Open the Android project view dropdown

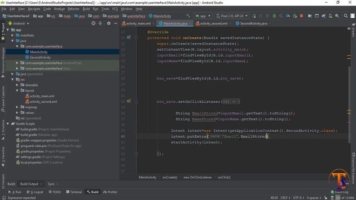[x=18, y=23]
